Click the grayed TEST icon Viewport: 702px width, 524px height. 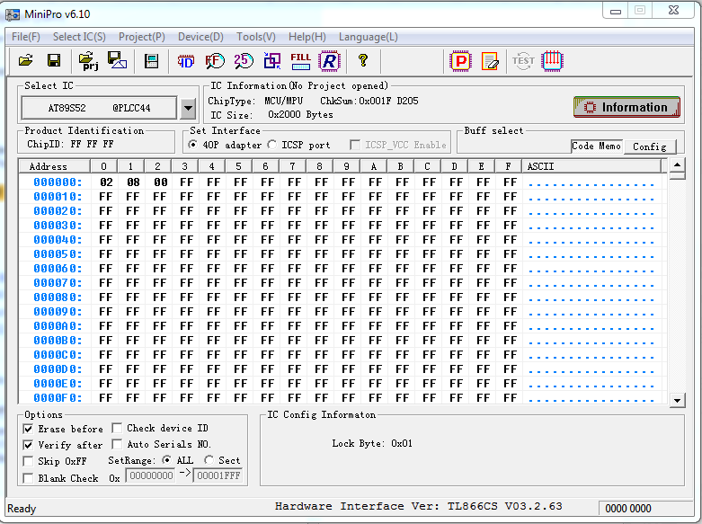[x=523, y=61]
